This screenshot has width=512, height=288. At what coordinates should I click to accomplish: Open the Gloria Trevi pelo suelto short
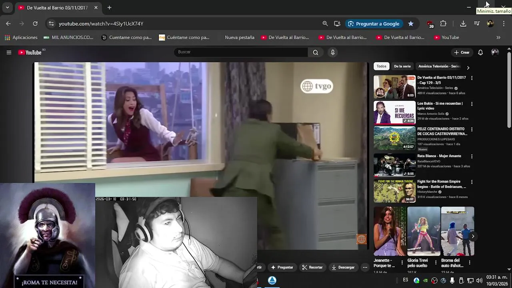pyautogui.click(x=424, y=231)
